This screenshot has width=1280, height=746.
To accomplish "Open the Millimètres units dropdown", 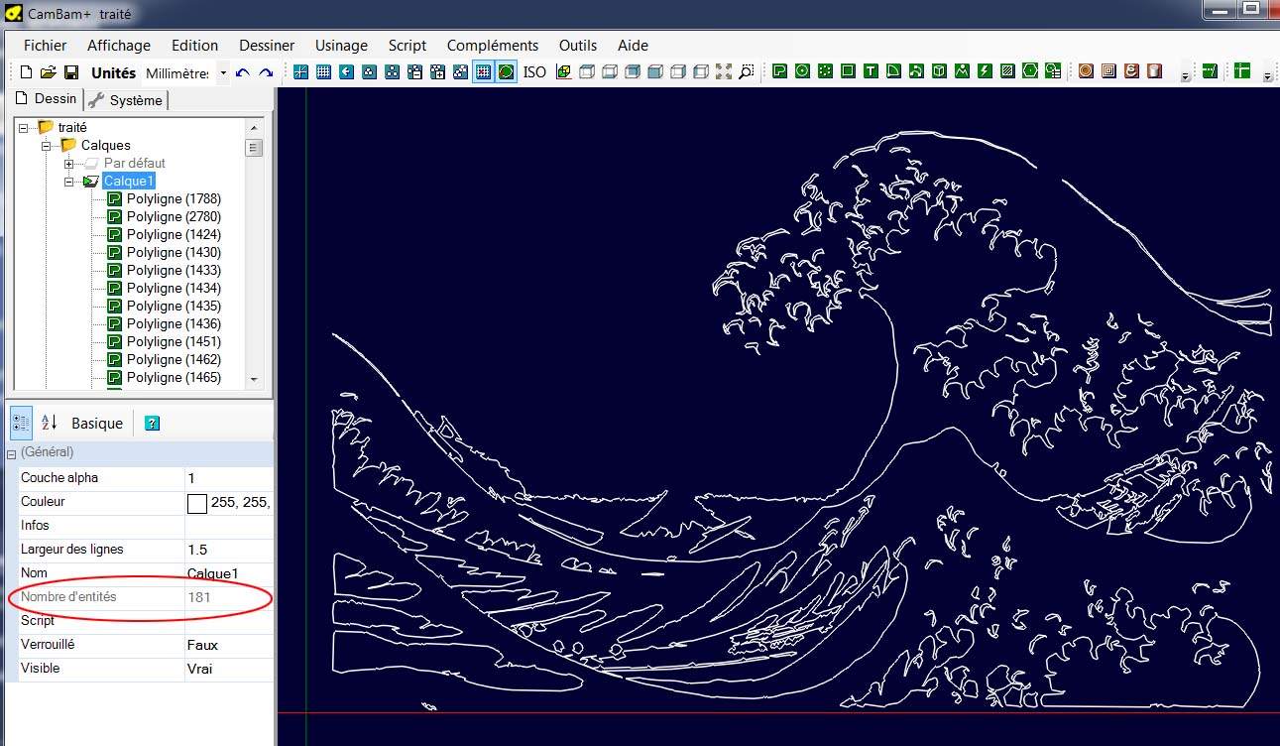I will coord(223,73).
